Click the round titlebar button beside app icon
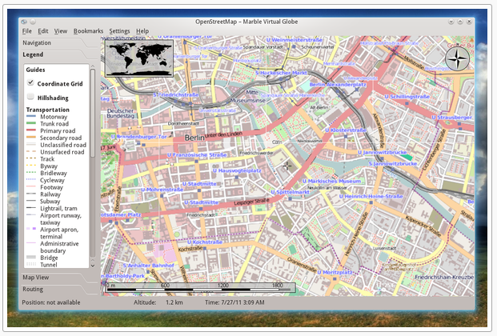The width and height of the screenshot is (497, 336). click(33, 22)
